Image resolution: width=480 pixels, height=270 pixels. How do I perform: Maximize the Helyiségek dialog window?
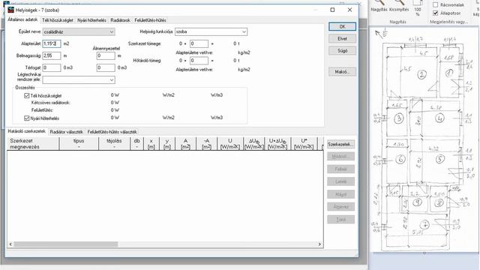tap(332, 10)
